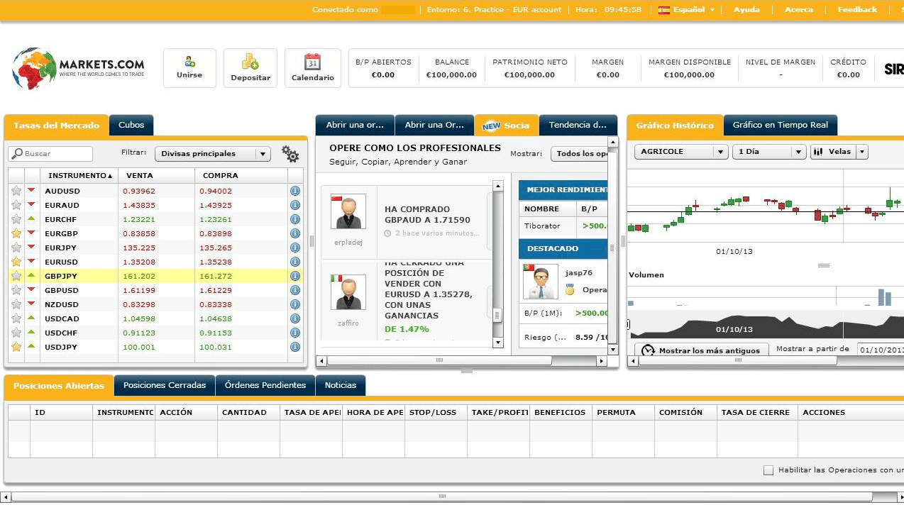The height and width of the screenshot is (505, 904).
Task: Toggle the favorite star for EURAUD
Action: [x=16, y=205]
